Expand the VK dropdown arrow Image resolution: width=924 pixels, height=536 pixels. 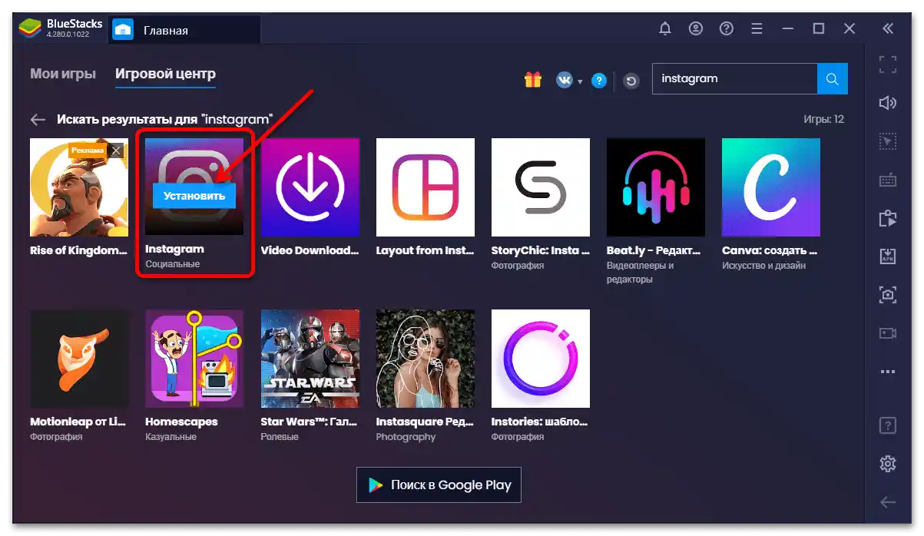tap(581, 81)
